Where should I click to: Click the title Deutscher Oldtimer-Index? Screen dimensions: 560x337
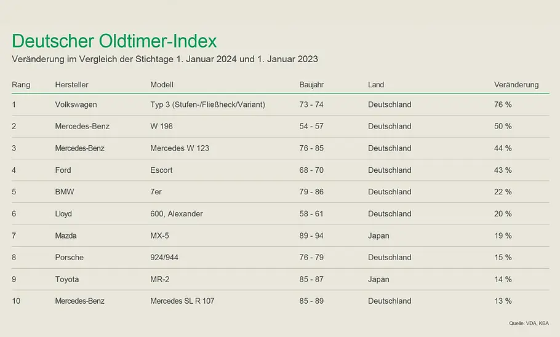tap(114, 41)
